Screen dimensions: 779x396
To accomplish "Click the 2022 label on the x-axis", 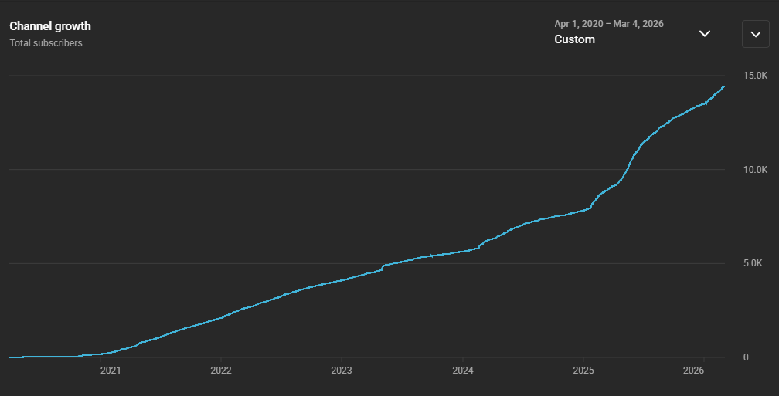I will coord(221,371).
